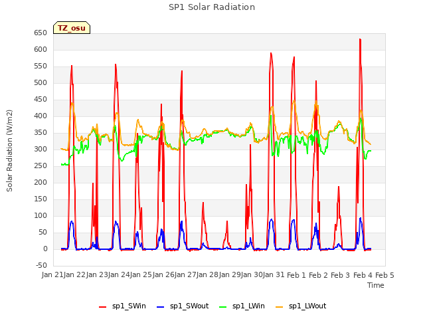The height and width of the screenshot is (319, 425).
Task: Select the sp1_LWin legend label
Action: tap(248, 306)
